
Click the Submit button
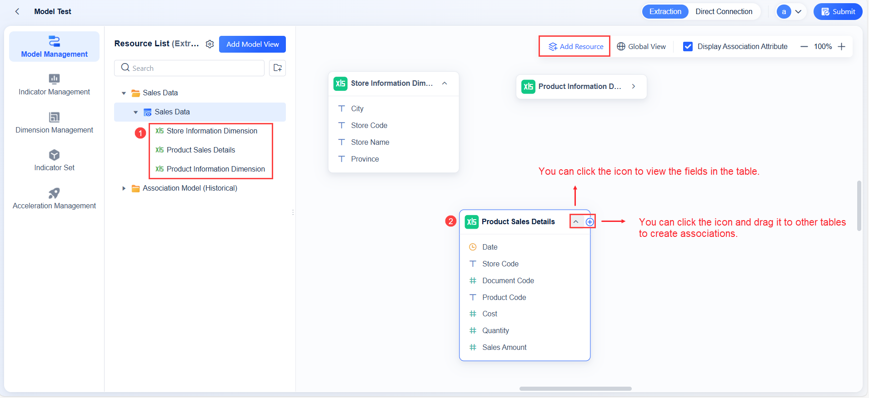click(838, 12)
